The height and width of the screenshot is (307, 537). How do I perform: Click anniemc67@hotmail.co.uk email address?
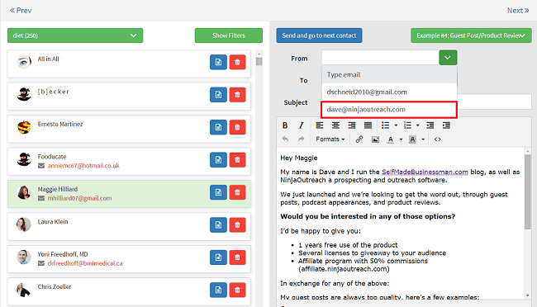point(83,166)
